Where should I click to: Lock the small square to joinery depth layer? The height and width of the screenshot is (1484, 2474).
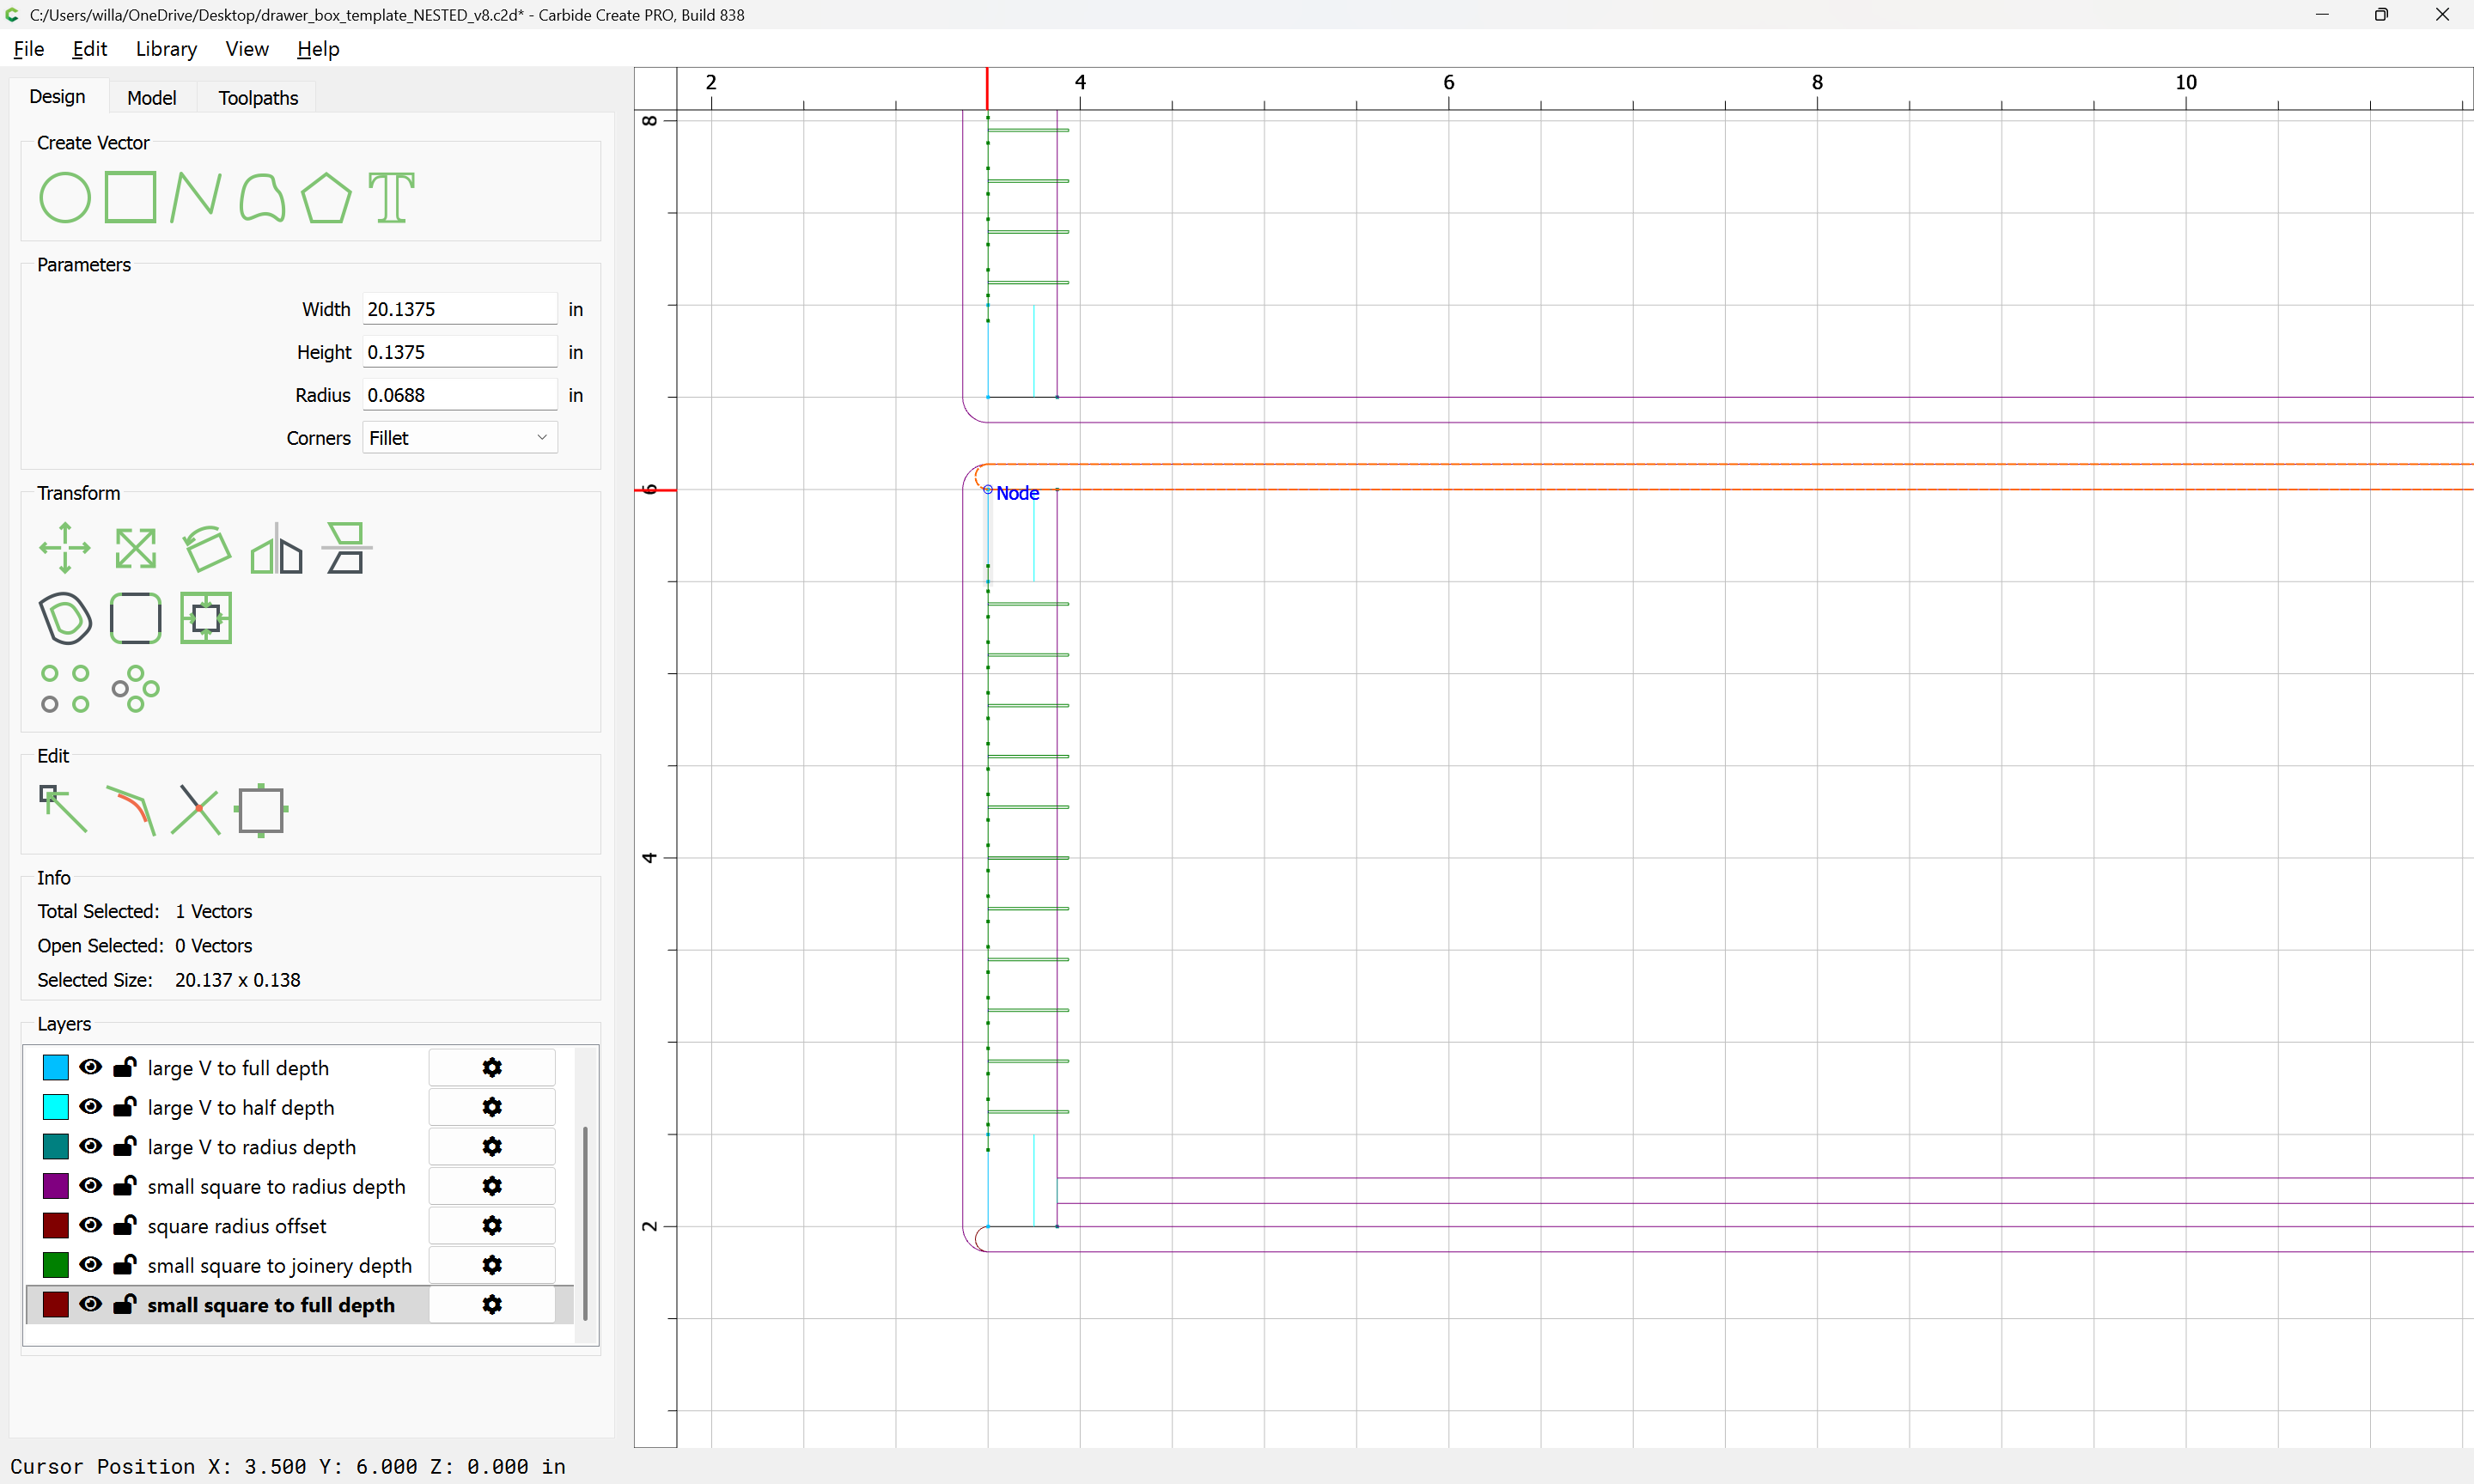[x=125, y=1265]
